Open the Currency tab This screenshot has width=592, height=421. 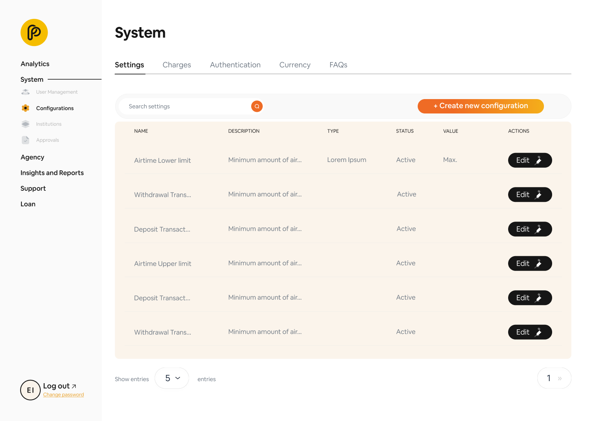[295, 65]
